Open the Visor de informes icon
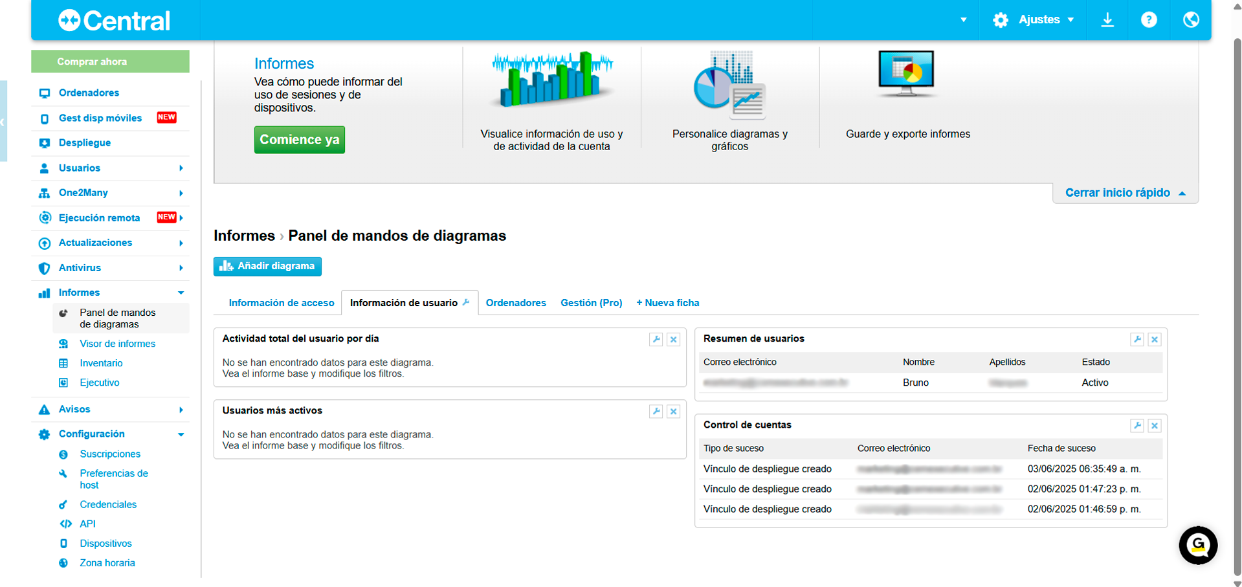 point(63,344)
